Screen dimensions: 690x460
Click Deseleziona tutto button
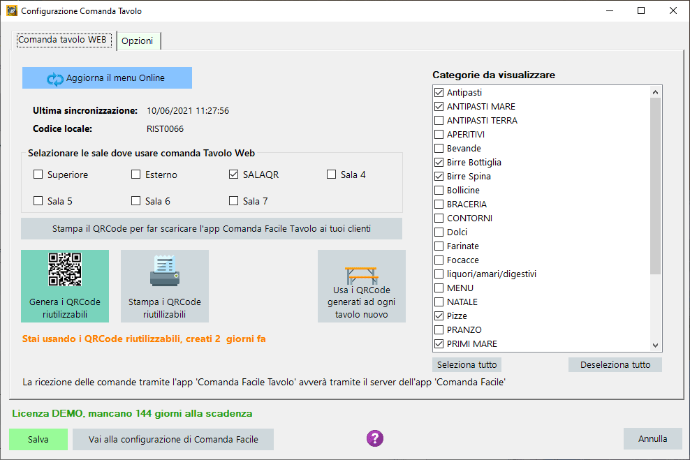(615, 364)
